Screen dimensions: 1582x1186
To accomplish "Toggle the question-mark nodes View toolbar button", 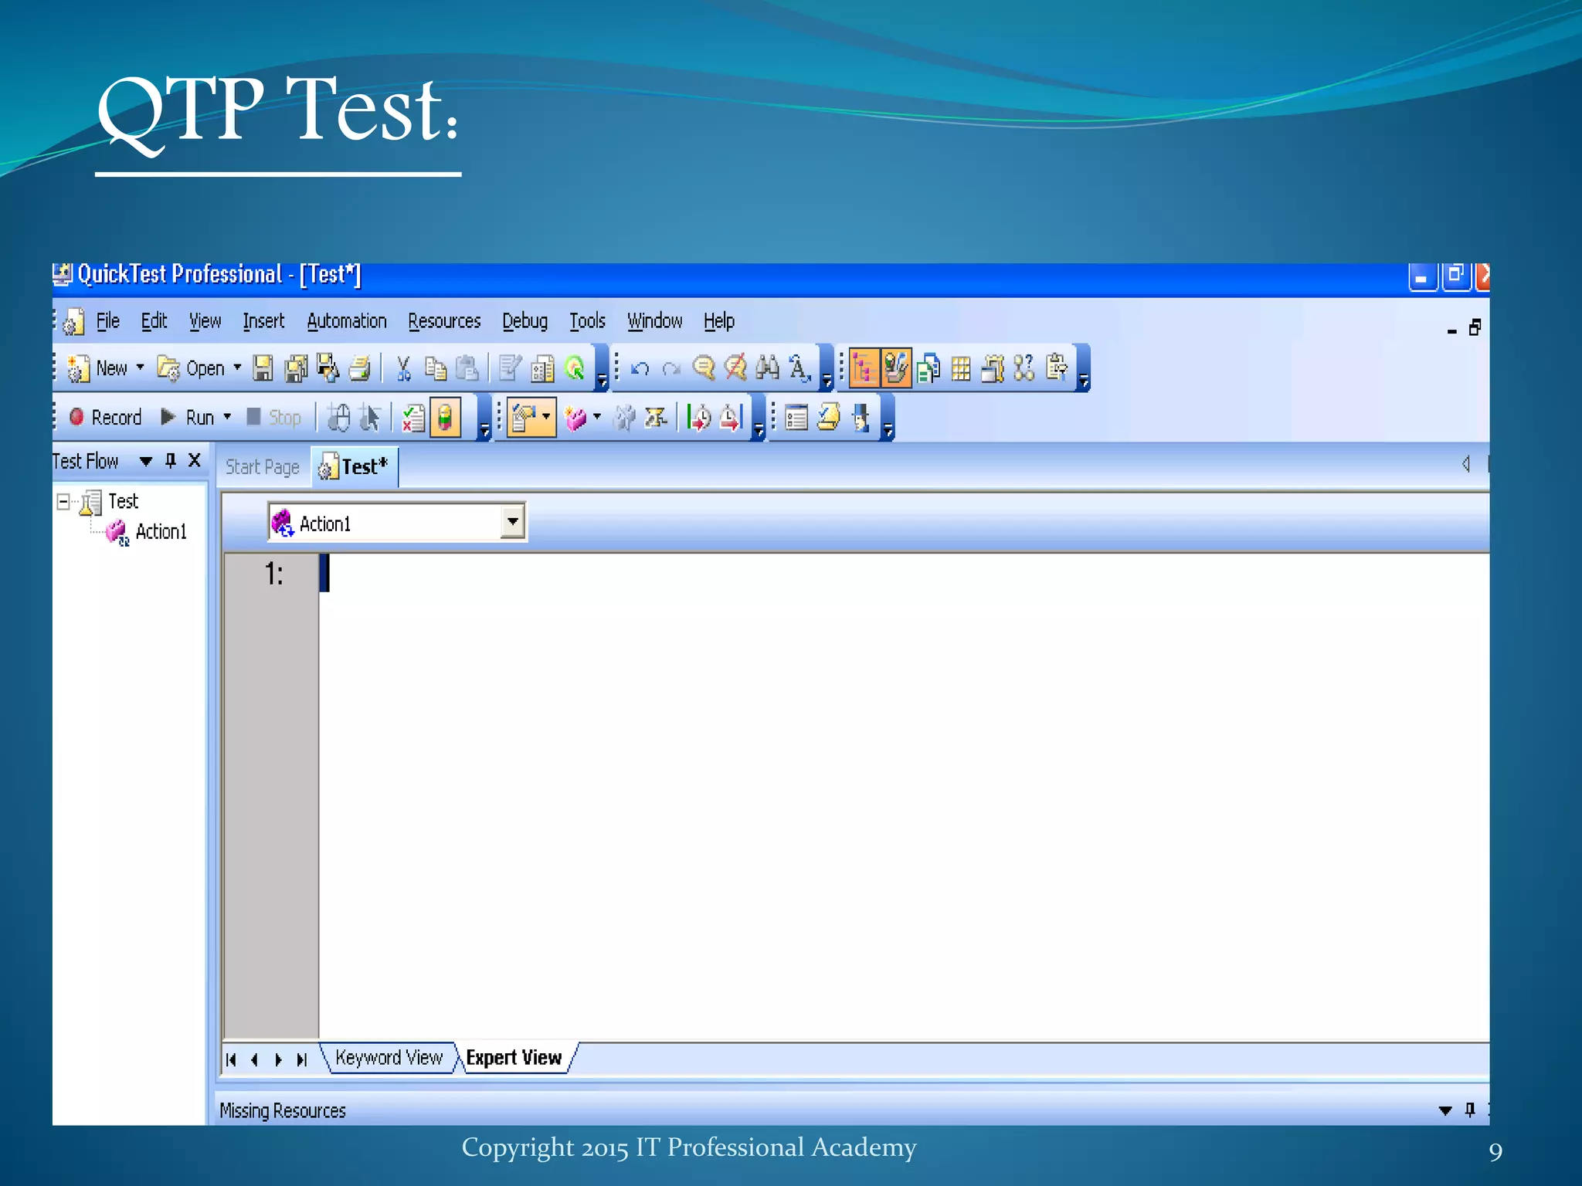I will click(x=1024, y=368).
